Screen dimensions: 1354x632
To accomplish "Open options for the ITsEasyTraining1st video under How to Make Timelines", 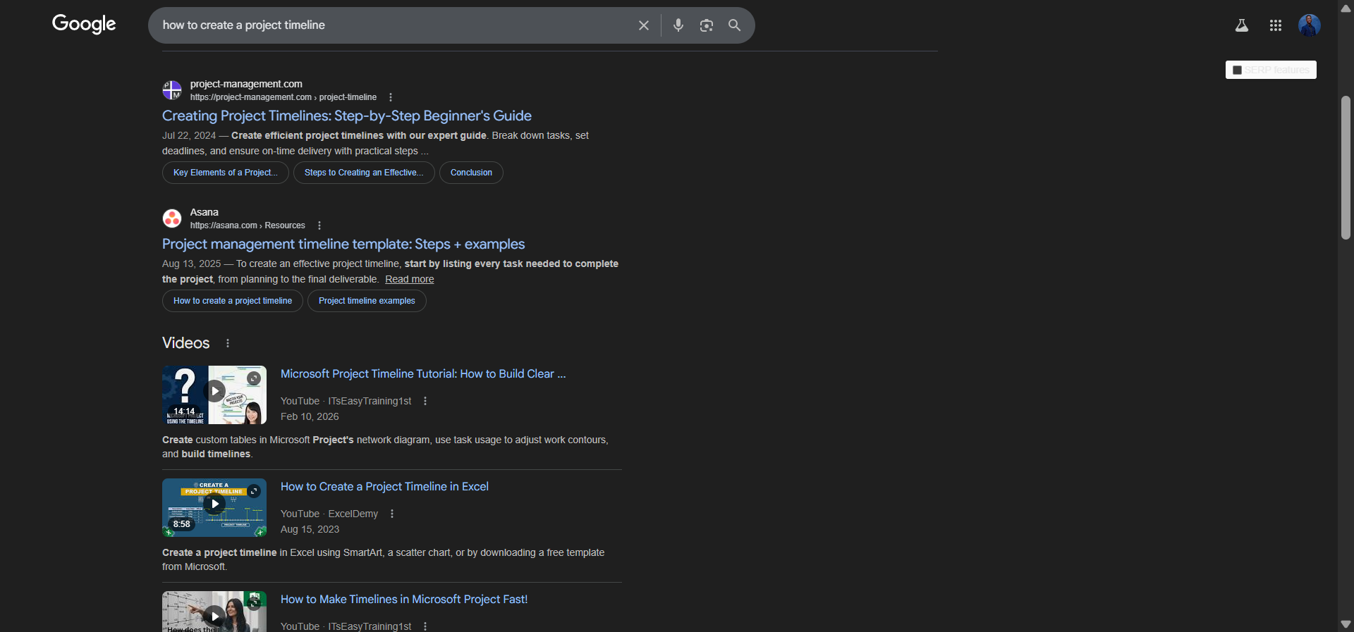I will point(425,626).
